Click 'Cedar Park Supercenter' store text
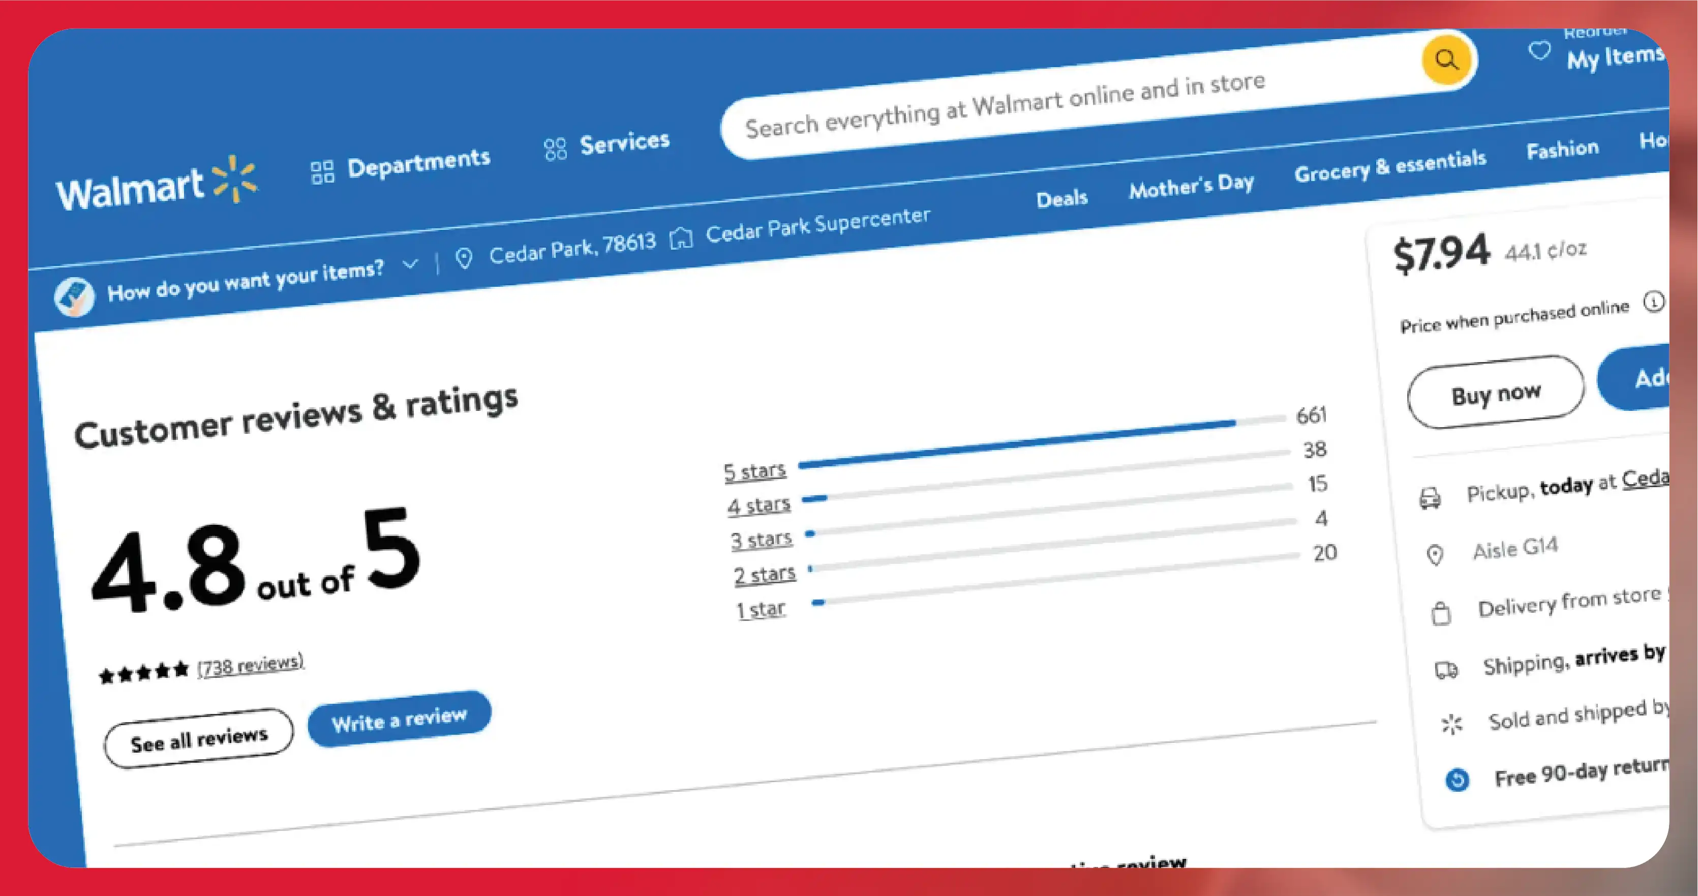Image resolution: width=1698 pixels, height=896 pixels. pyautogui.click(x=818, y=224)
